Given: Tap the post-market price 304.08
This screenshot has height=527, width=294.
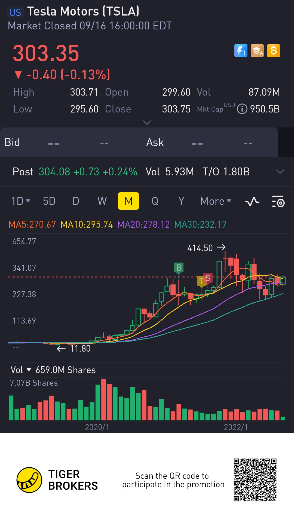Looking at the screenshot, I should [54, 172].
